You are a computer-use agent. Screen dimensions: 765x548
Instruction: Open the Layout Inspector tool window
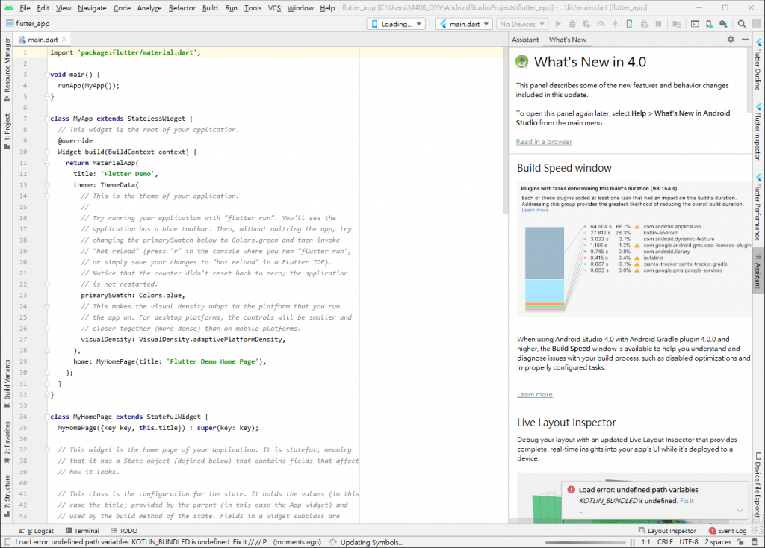(667, 531)
